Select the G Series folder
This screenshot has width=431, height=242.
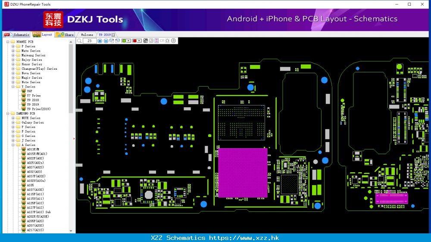pos(28,136)
